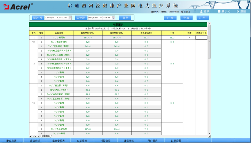Click the Acrel logo
The width and height of the screenshot is (251, 143).
pyautogui.click(x=17, y=6)
